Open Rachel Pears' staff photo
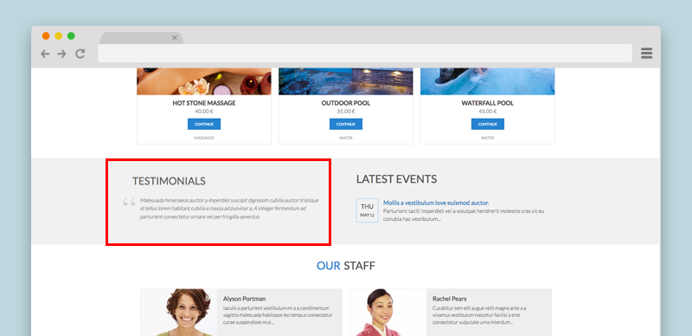The image size is (692, 336). click(x=388, y=312)
